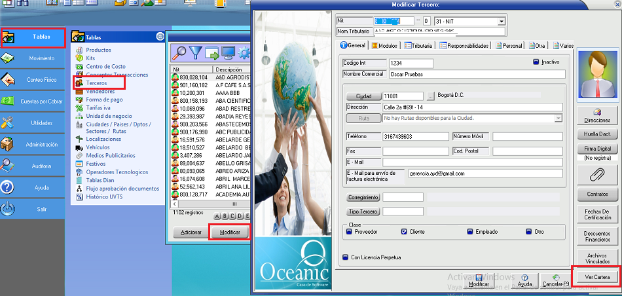The image size is (622, 296).
Task: Uncheck the Cliente class checkbox
Action: 404,232
